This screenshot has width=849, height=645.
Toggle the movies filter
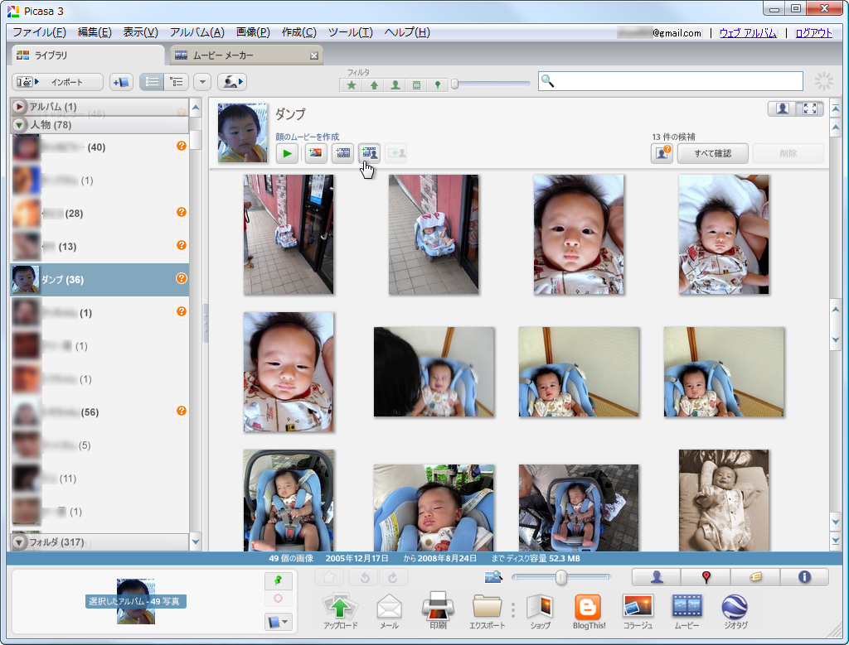(415, 83)
